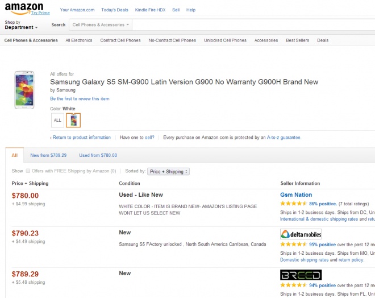This screenshot has height=298, width=375.
Task: Open All Electronics nav item
Action: coord(79,40)
